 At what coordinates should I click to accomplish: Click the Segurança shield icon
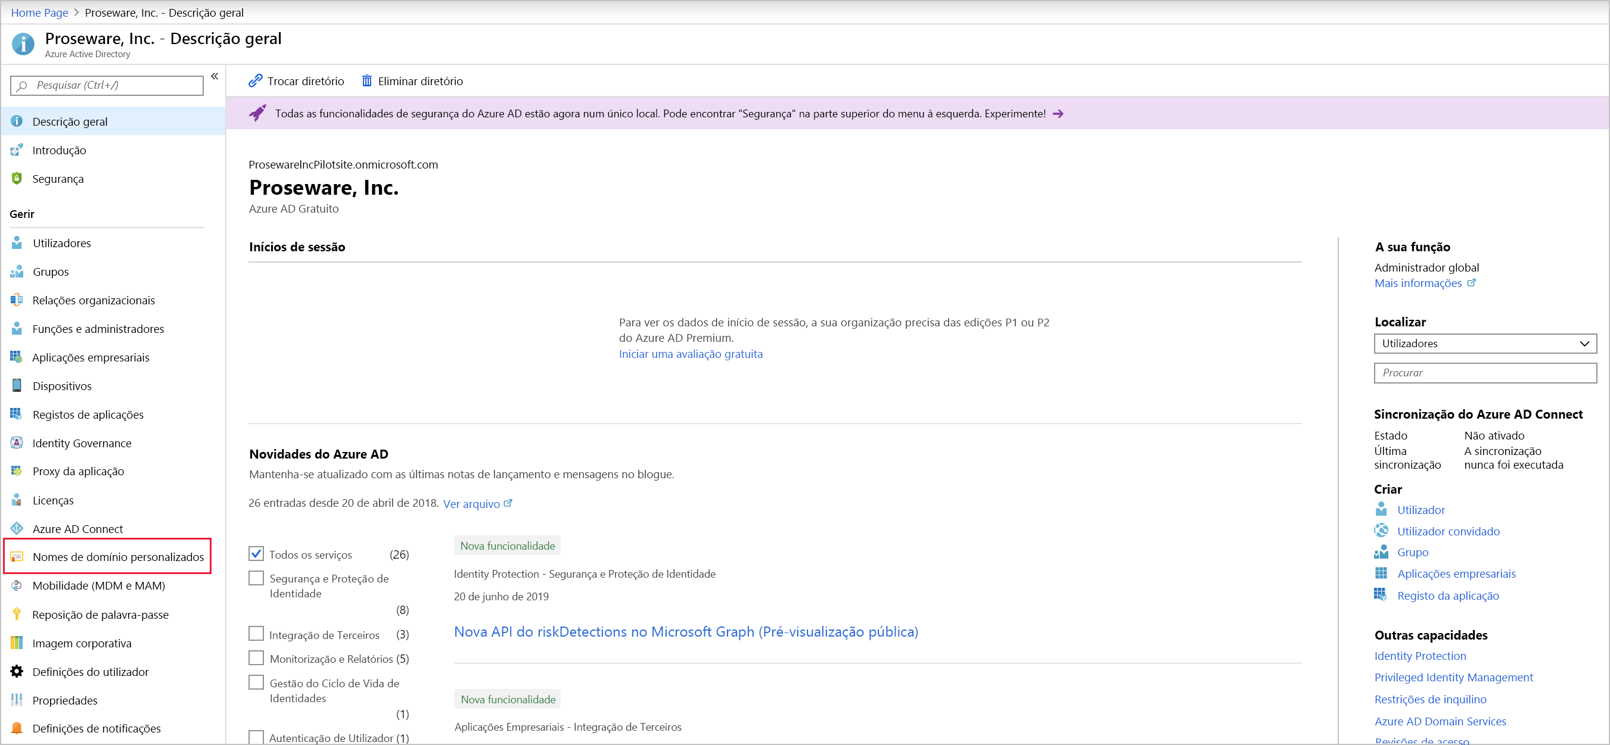pos(17,179)
